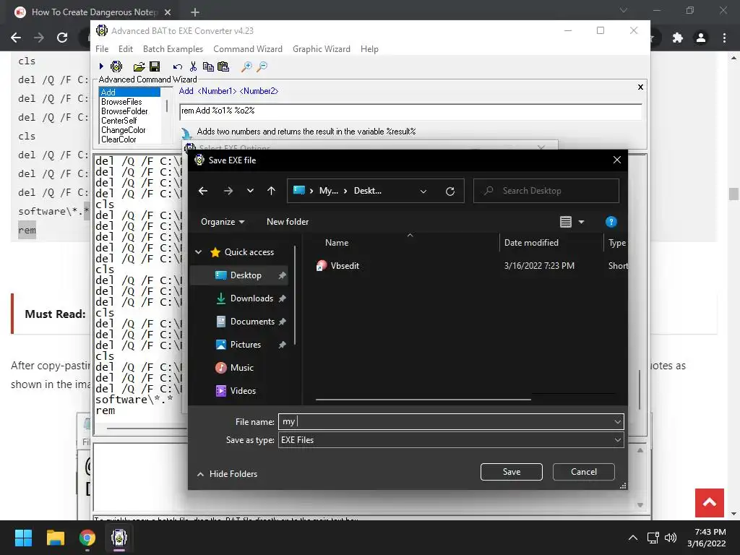Sort by Date modified column

pos(531,243)
